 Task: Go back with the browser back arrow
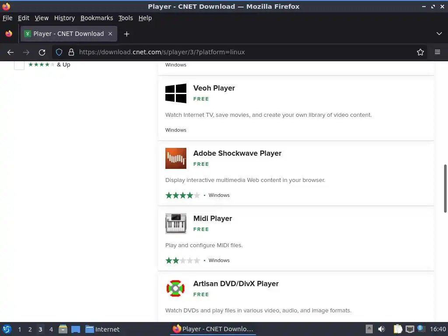coord(10,52)
